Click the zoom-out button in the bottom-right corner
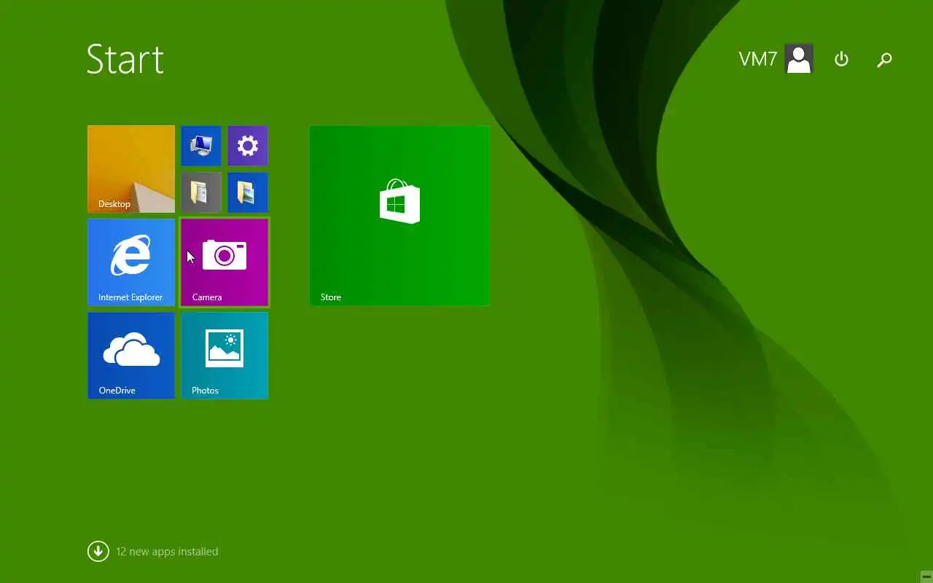 pyautogui.click(x=926, y=576)
